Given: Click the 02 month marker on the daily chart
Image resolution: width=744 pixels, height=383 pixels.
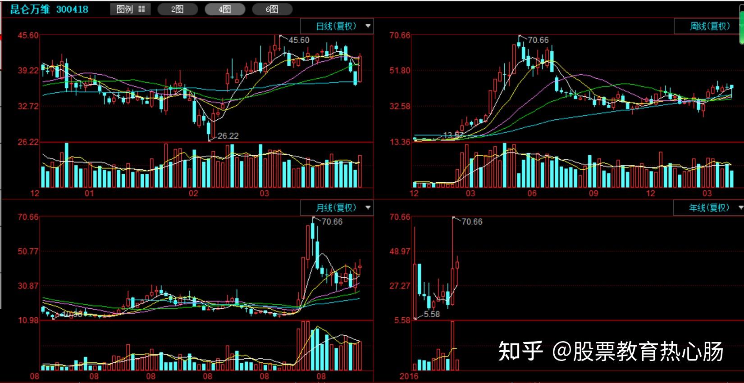Looking at the screenshot, I should 193,194.
